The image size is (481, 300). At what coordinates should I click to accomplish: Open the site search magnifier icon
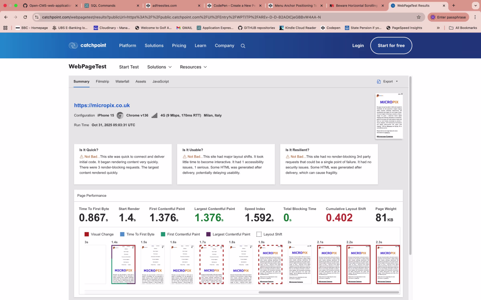click(x=243, y=46)
